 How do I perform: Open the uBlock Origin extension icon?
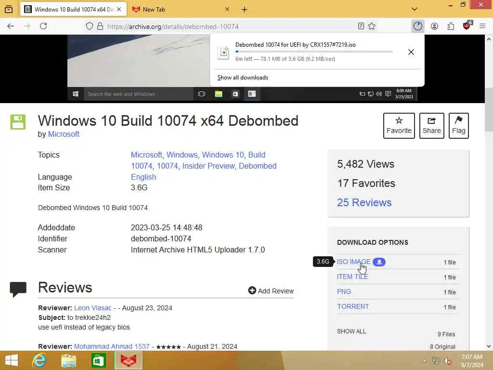467,26
